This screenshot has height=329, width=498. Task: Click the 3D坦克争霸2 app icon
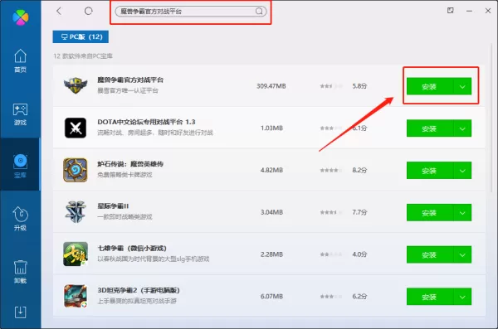tap(76, 296)
